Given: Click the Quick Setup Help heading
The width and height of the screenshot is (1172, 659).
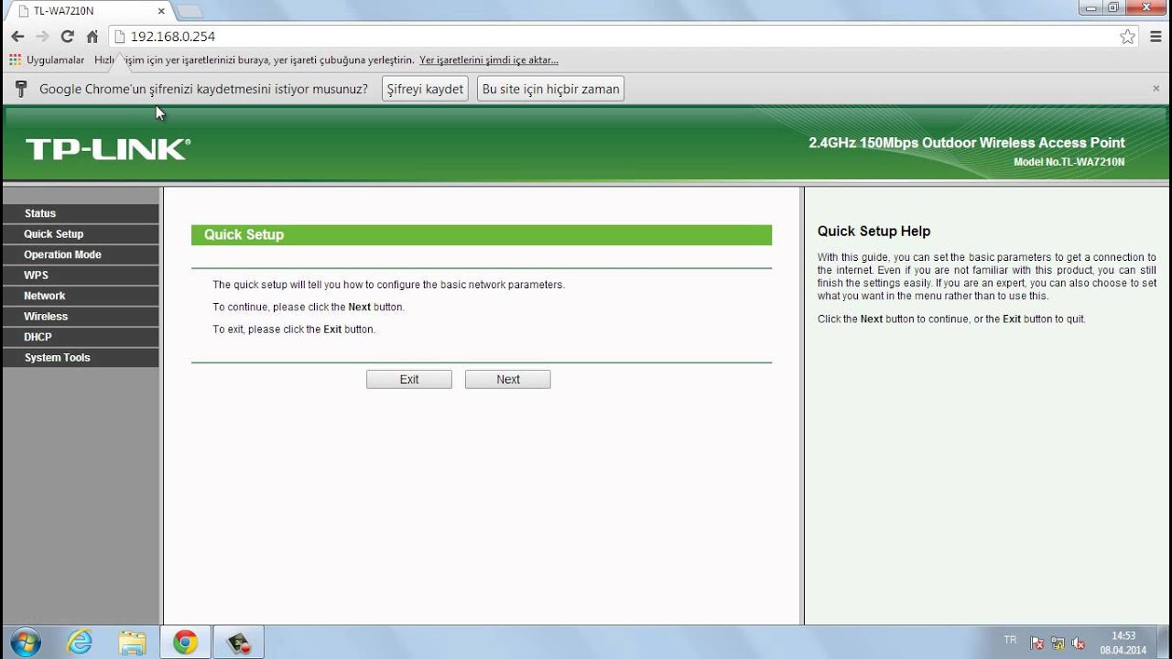Looking at the screenshot, I should (874, 232).
